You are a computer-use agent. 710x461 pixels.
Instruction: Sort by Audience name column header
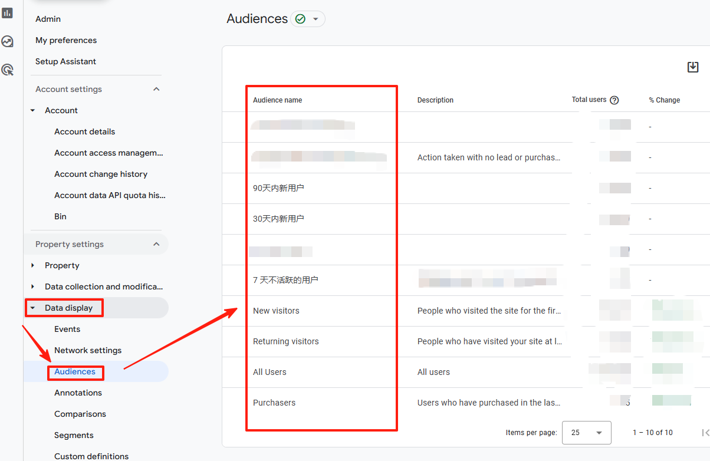tap(277, 100)
